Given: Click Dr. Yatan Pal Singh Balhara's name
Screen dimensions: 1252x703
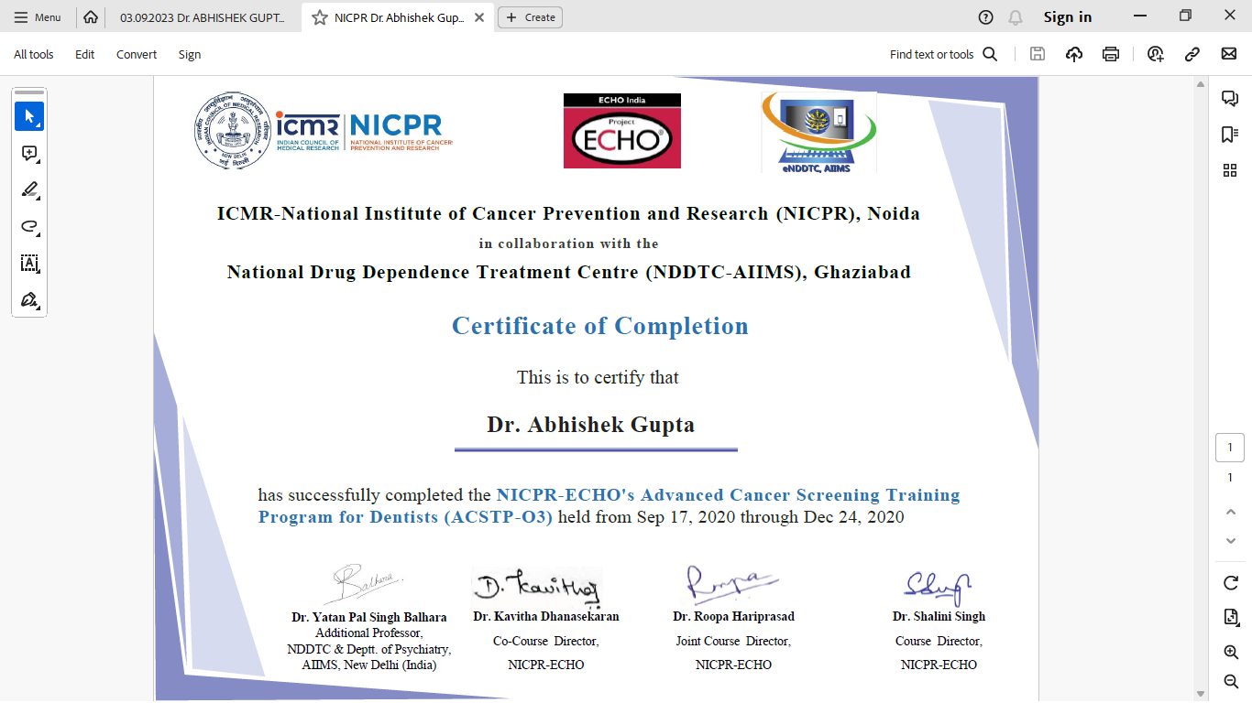Looking at the screenshot, I should pos(369,618).
